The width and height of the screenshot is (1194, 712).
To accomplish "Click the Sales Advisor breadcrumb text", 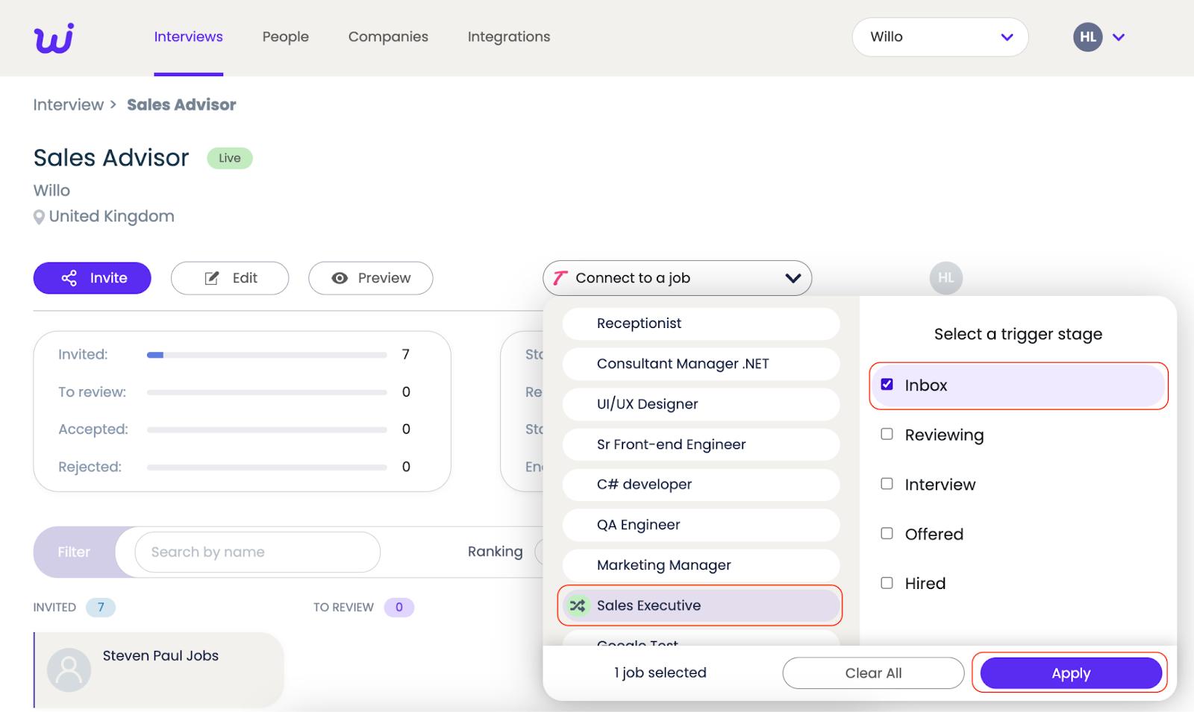I will pyautogui.click(x=181, y=105).
